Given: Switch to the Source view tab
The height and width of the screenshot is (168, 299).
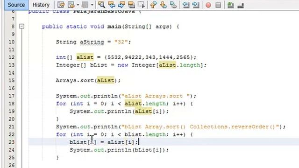Looking at the screenshot, I should [x=16, y=5].
